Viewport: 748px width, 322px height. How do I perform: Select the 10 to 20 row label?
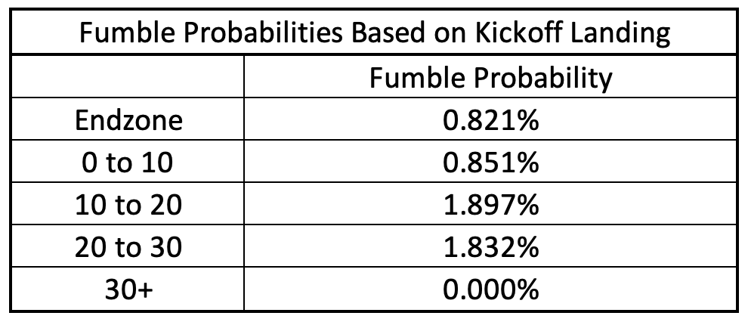coord(128,205)
